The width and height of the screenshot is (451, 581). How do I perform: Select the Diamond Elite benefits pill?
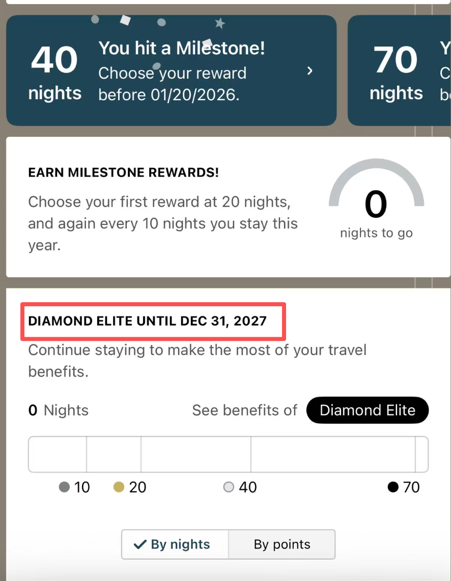pyautogui.click(x=368, y=410)
